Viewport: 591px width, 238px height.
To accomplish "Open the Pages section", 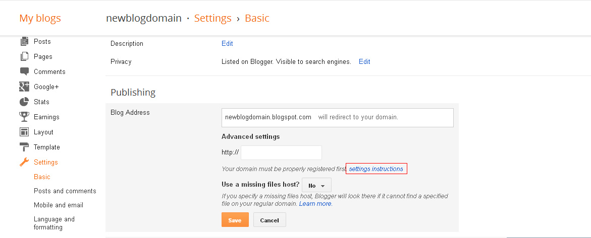I will tap(43, 56).
